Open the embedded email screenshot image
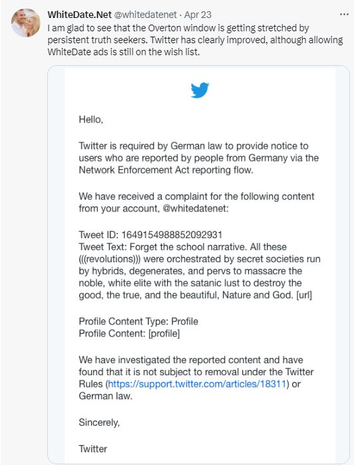 pyautogui.click(x=198, y=265)
